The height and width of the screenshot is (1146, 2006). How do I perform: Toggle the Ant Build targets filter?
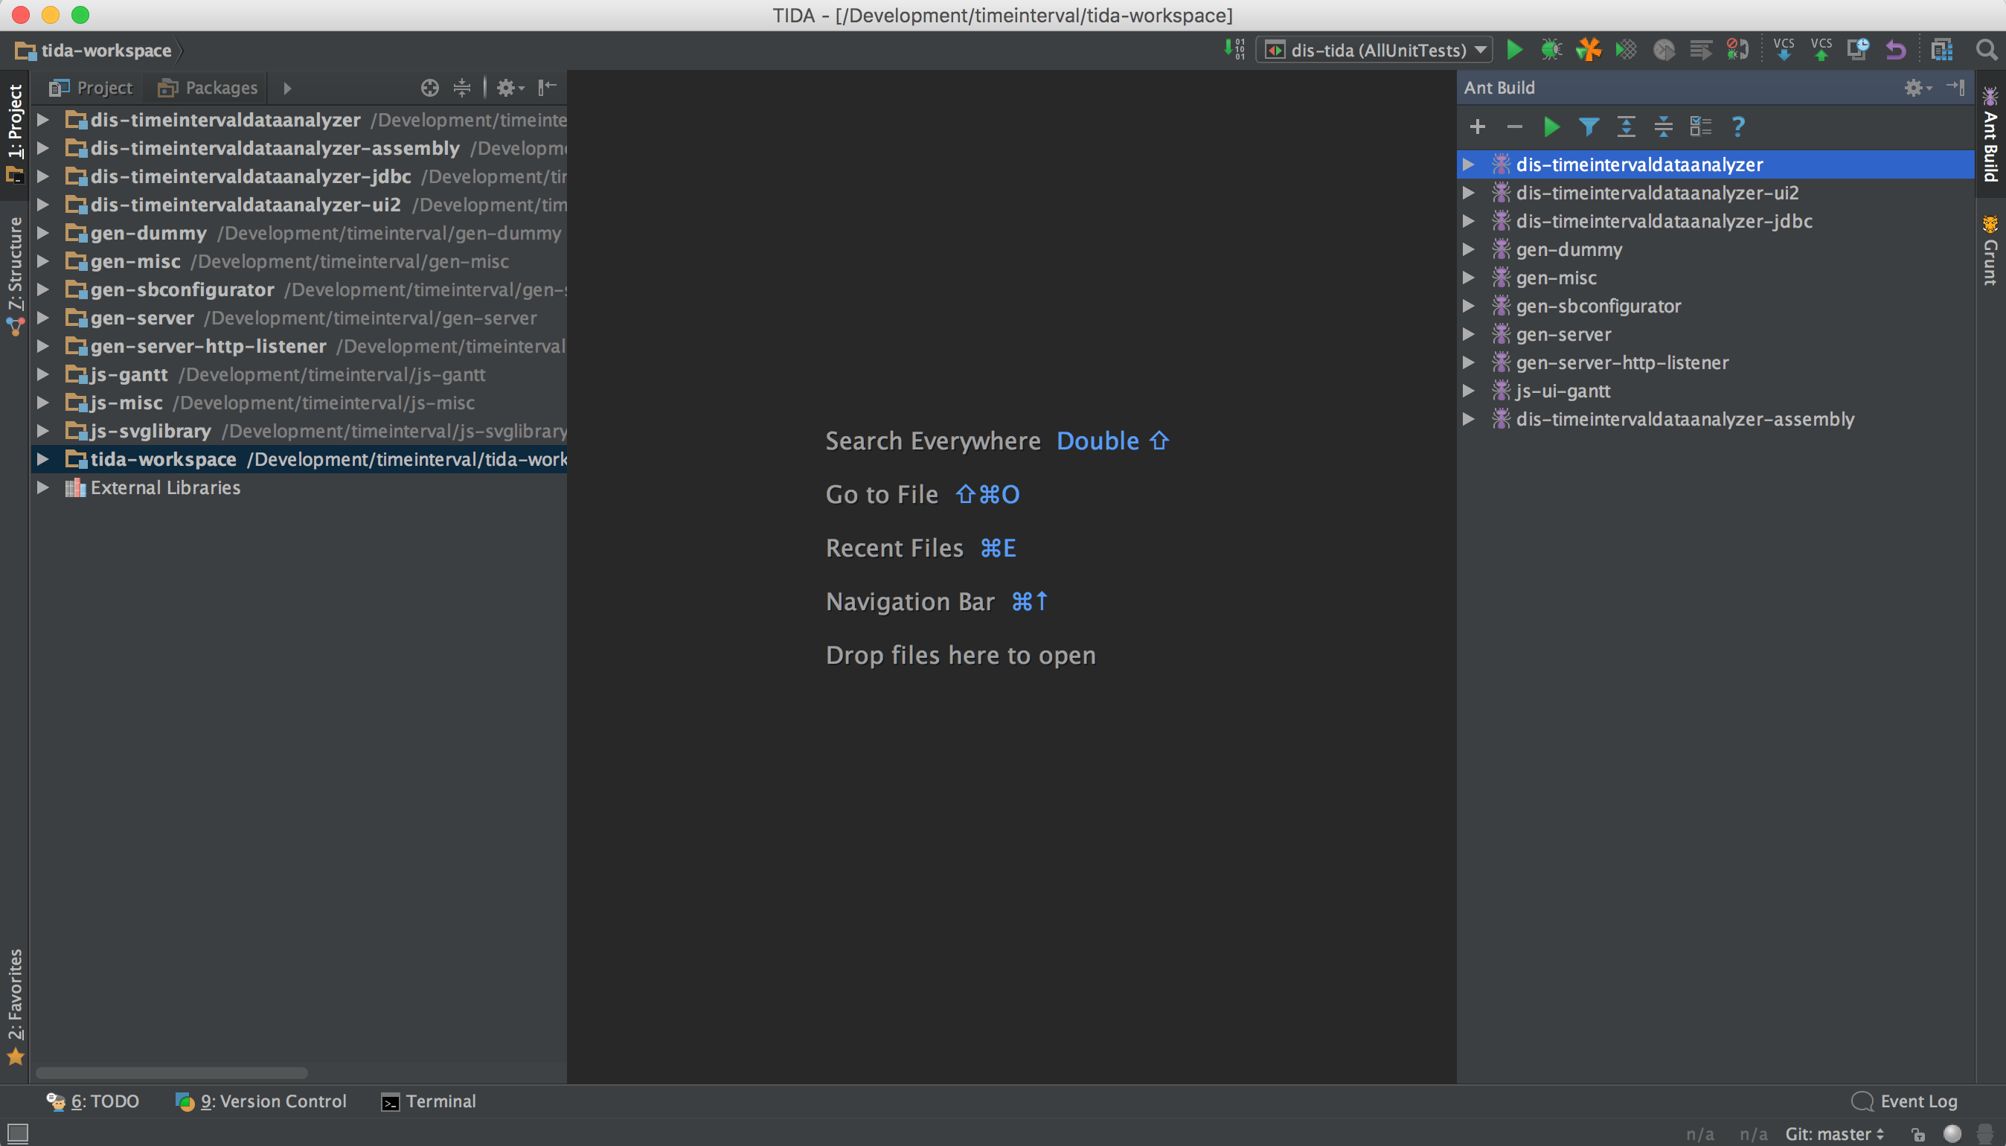pyautogui.click(x=1588, y=127)
